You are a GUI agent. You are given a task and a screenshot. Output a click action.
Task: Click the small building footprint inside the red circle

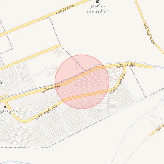coord(76,66)
